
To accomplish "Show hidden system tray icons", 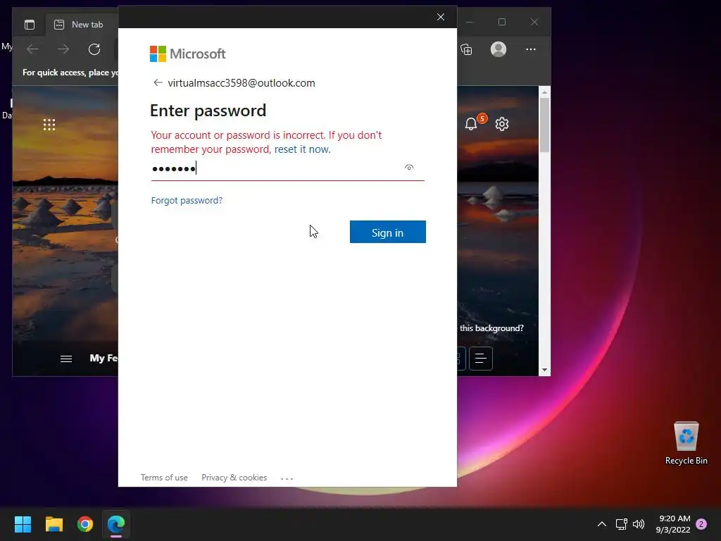I will pyautogui.click(x=601, y=524).
